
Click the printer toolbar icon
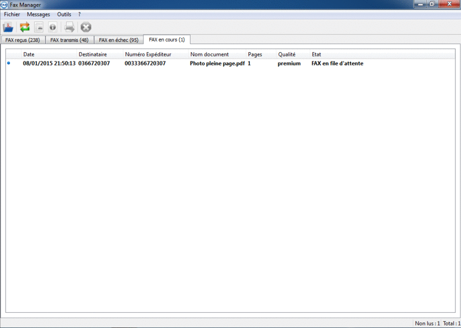(x=70, y=27)
